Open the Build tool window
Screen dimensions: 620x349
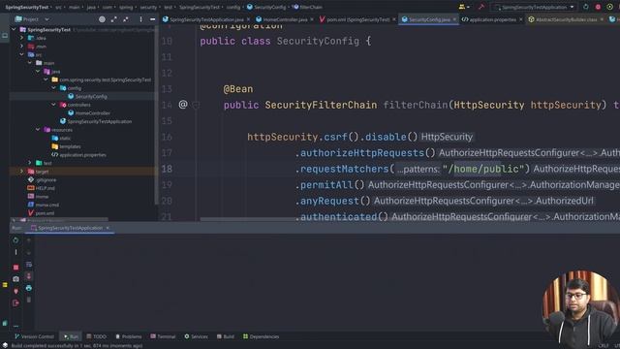(226, 336)
